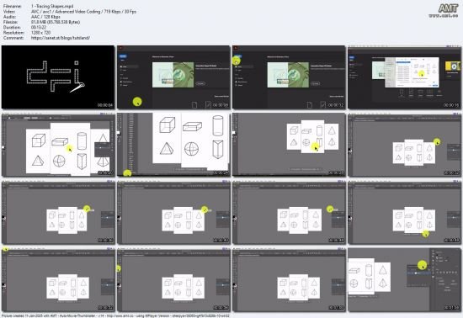Open thumbnail with cursor on the triangular prism

tap(289, 145)
